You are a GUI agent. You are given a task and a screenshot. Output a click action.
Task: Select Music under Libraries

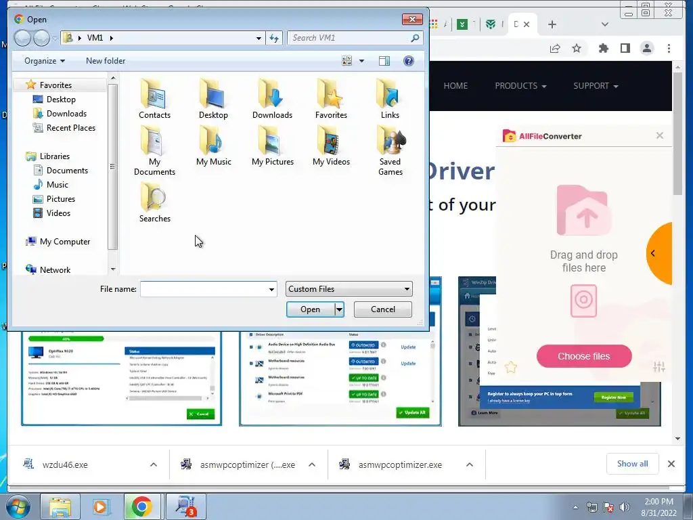(57, 184)
